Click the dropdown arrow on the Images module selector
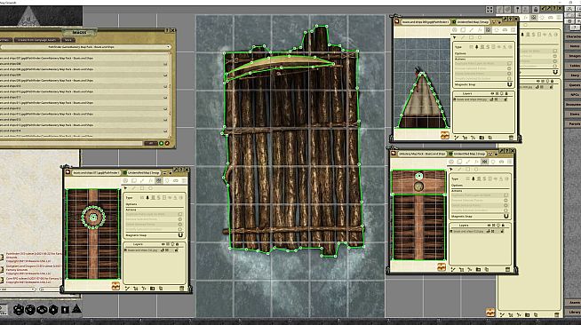 (169, 47)
